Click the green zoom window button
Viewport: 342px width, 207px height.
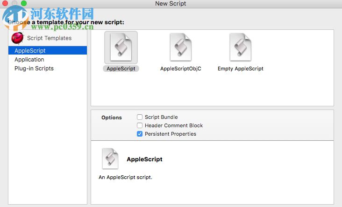coord(24,3)
